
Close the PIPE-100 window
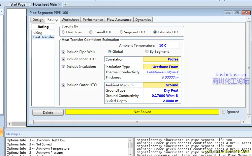(x=246, y=13)
